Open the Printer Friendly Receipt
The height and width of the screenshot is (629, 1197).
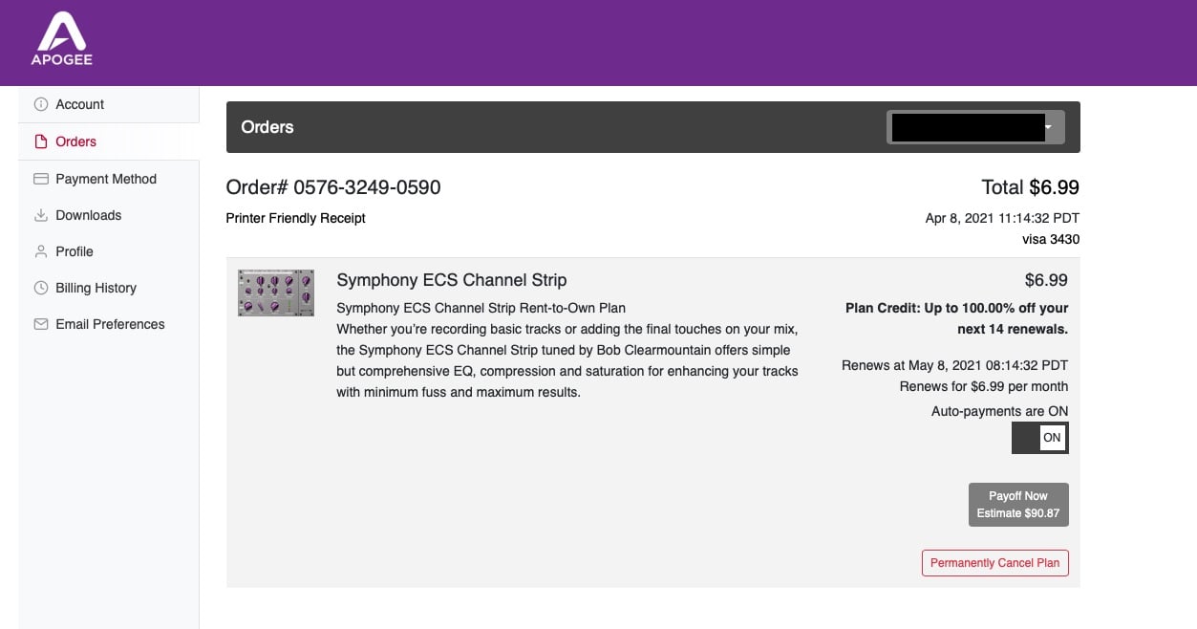pos(295,218)
